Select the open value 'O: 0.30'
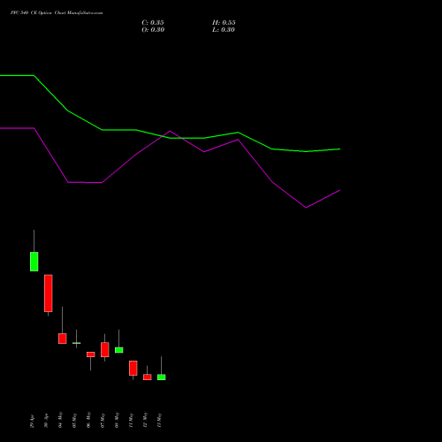This screenshot has width=442, height=442. [x=153, y=30]
